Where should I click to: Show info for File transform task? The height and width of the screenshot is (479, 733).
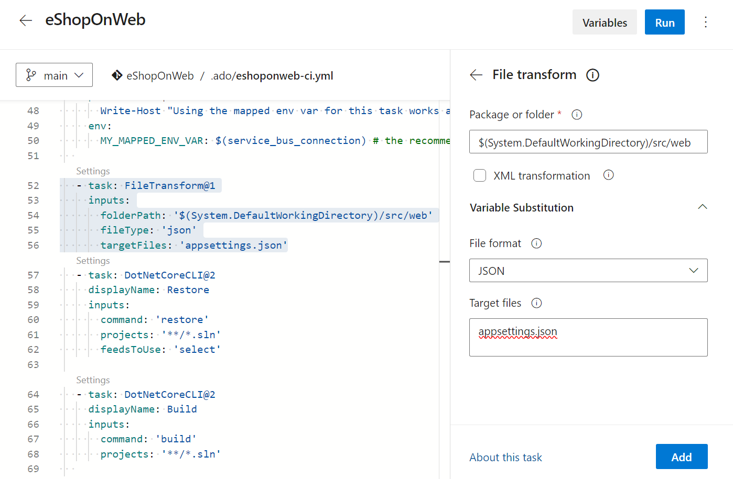(592, 75)
